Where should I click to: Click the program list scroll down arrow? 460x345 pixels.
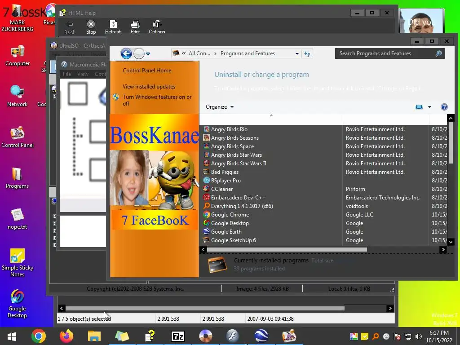point(451,242)
